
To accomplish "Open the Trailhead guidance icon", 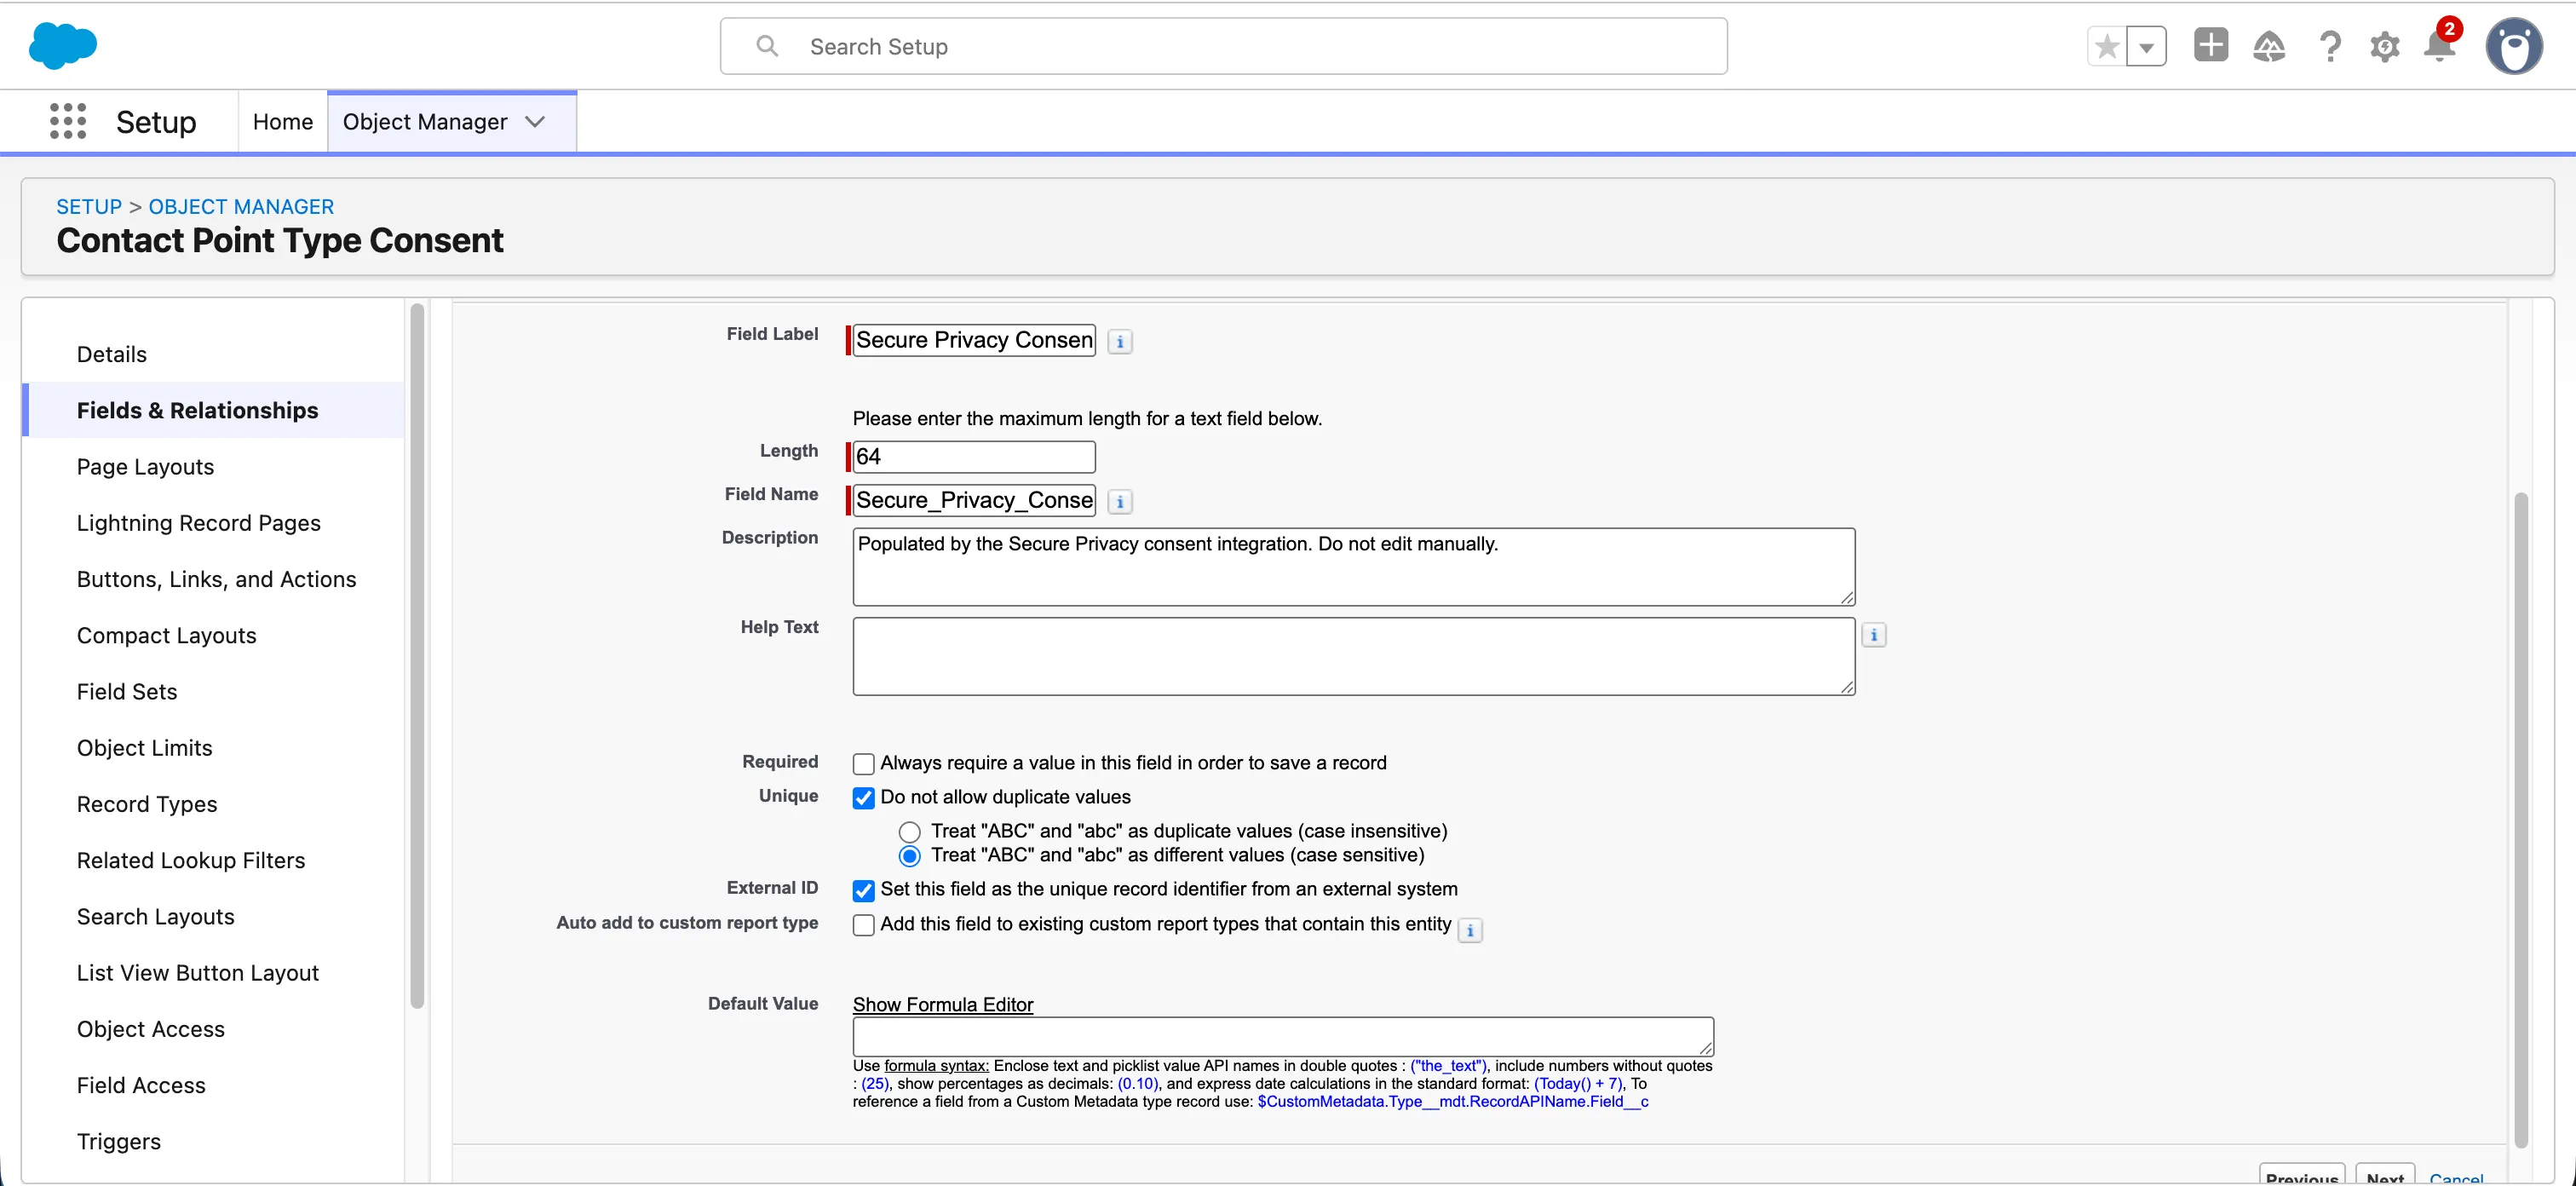I will (2269, 46).
